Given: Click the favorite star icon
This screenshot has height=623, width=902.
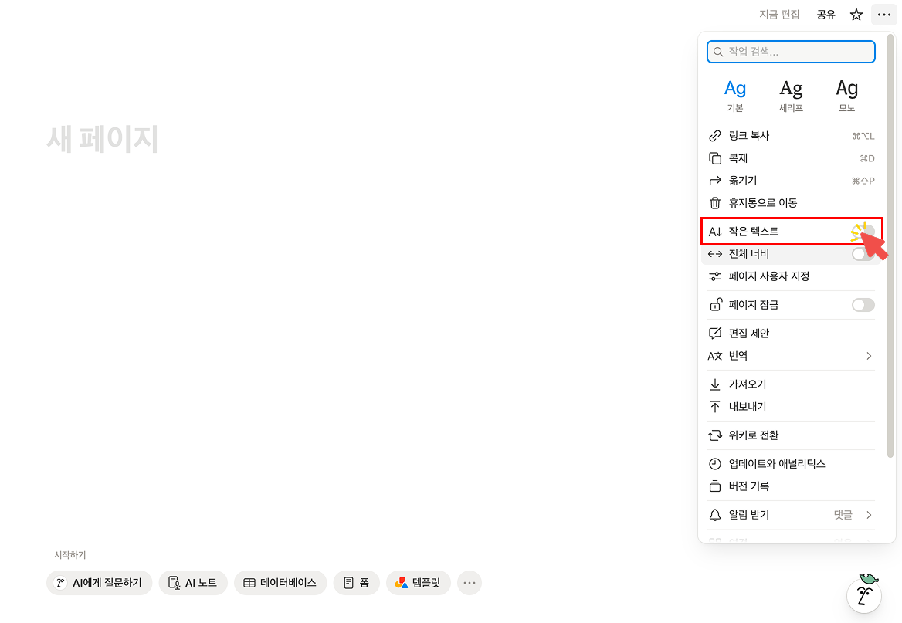Looking at the screenshot, I should [856, 15].
